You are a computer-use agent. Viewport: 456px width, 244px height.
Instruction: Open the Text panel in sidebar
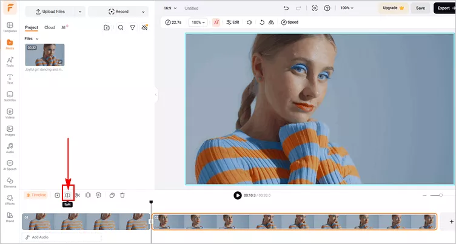click(10, 79)
